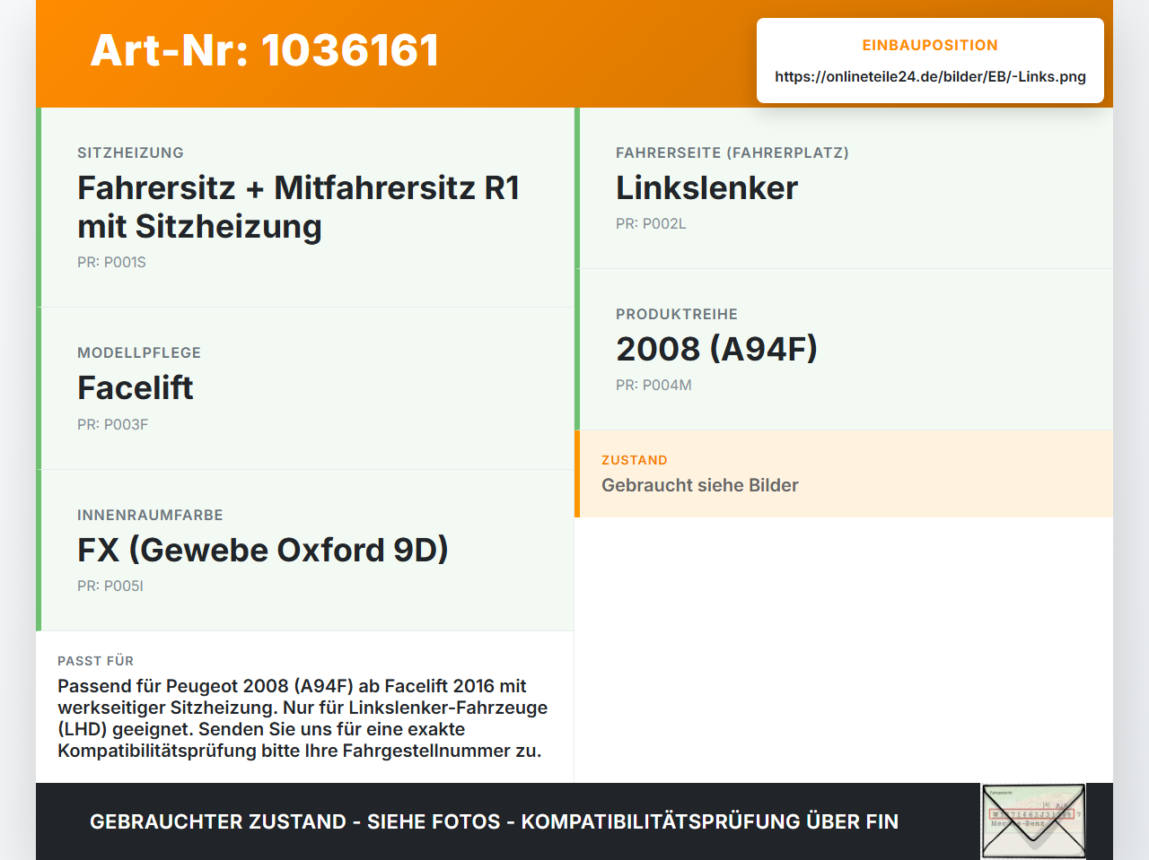Image resolution: width=1149 pixels, height=860 pixels.
Task: Open the onlineteile24.de Links.png URL
Action: click(x=930, y=76)
